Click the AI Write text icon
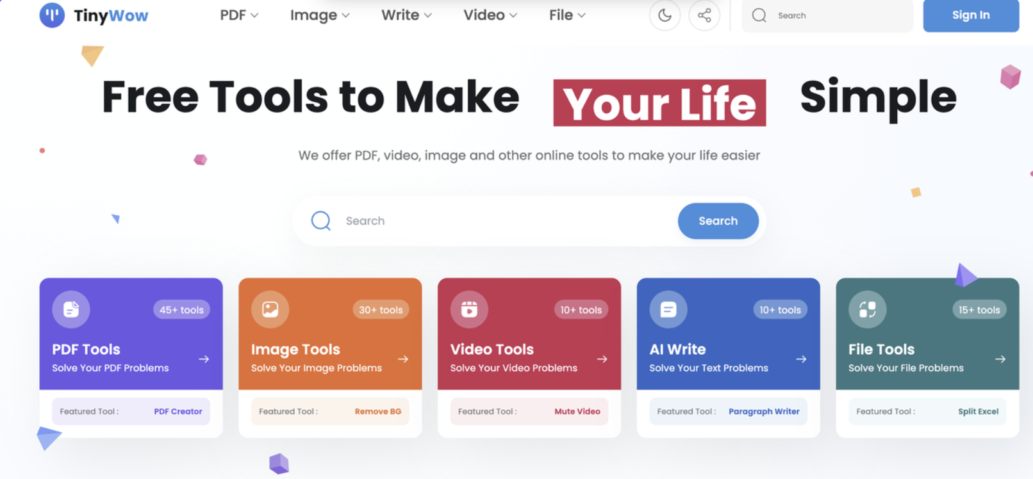 [x=668, y=309]
